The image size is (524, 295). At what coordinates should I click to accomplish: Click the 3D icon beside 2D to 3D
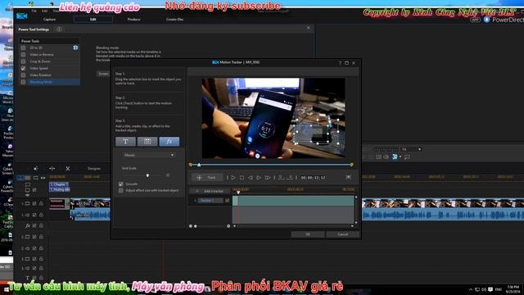(75, 48)
